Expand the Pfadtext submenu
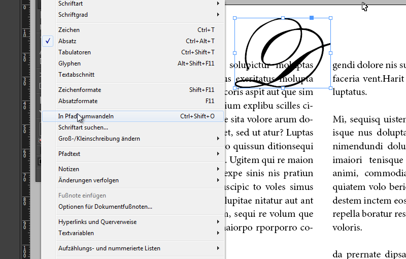This screenshot has height=259, width=406. (133, 154)
